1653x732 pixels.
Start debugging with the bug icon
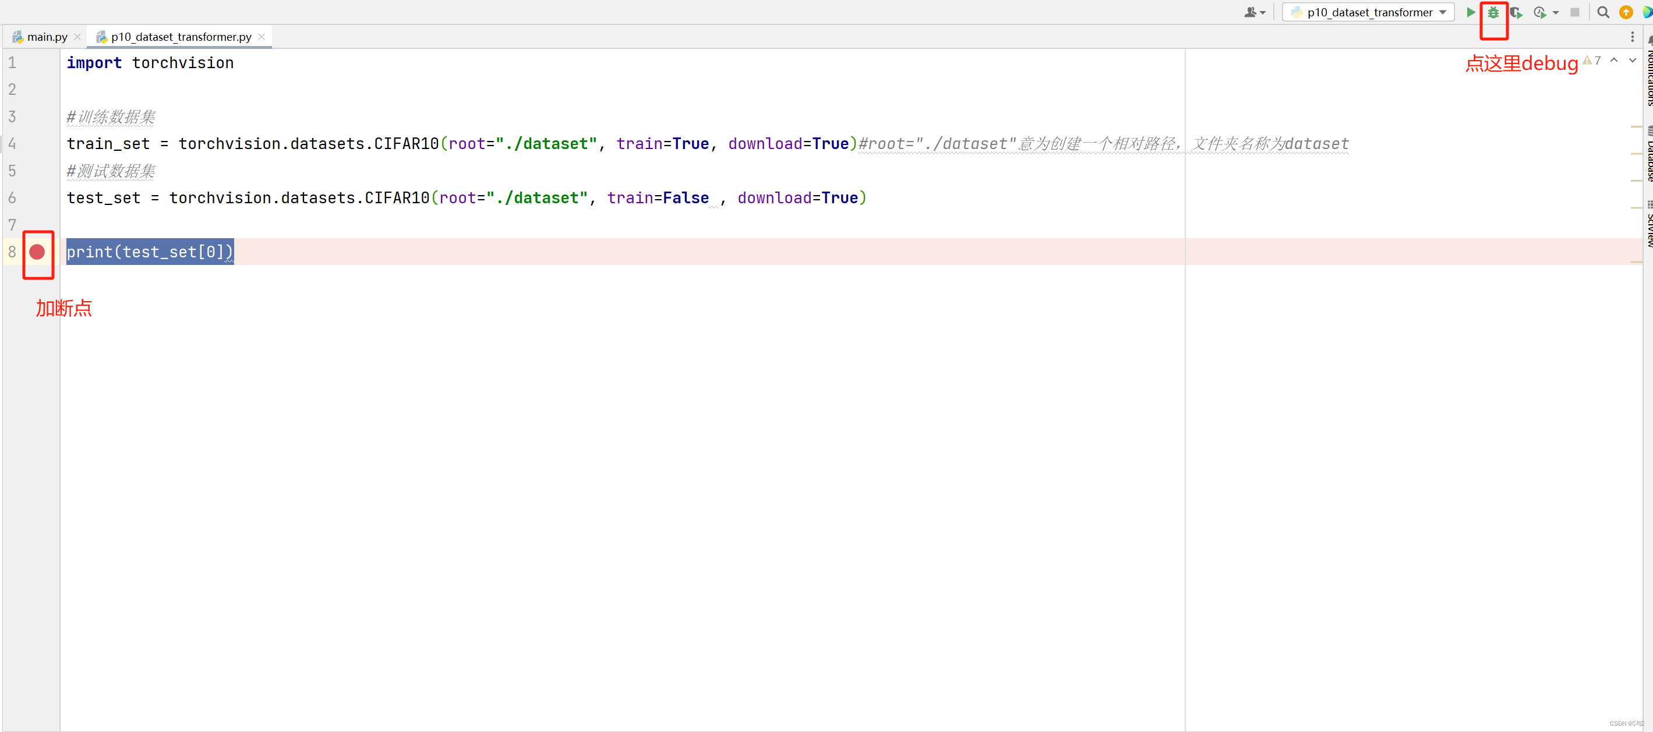[1493, 12]
